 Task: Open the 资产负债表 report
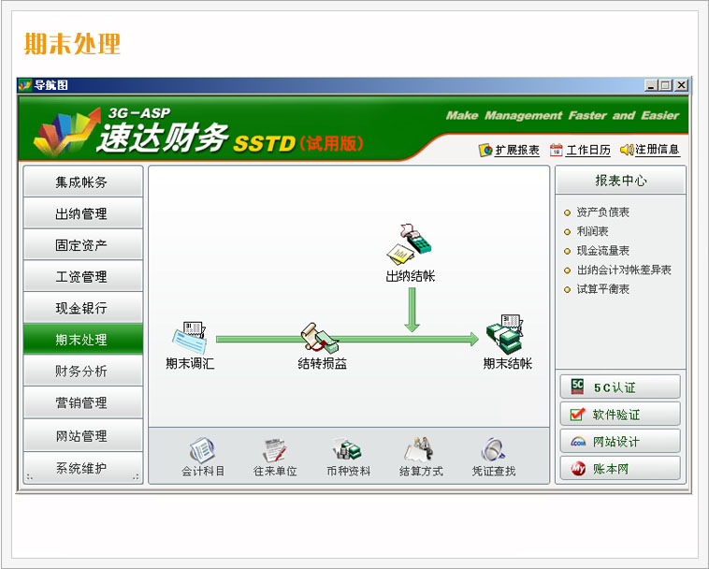click(x=602, y=212)
